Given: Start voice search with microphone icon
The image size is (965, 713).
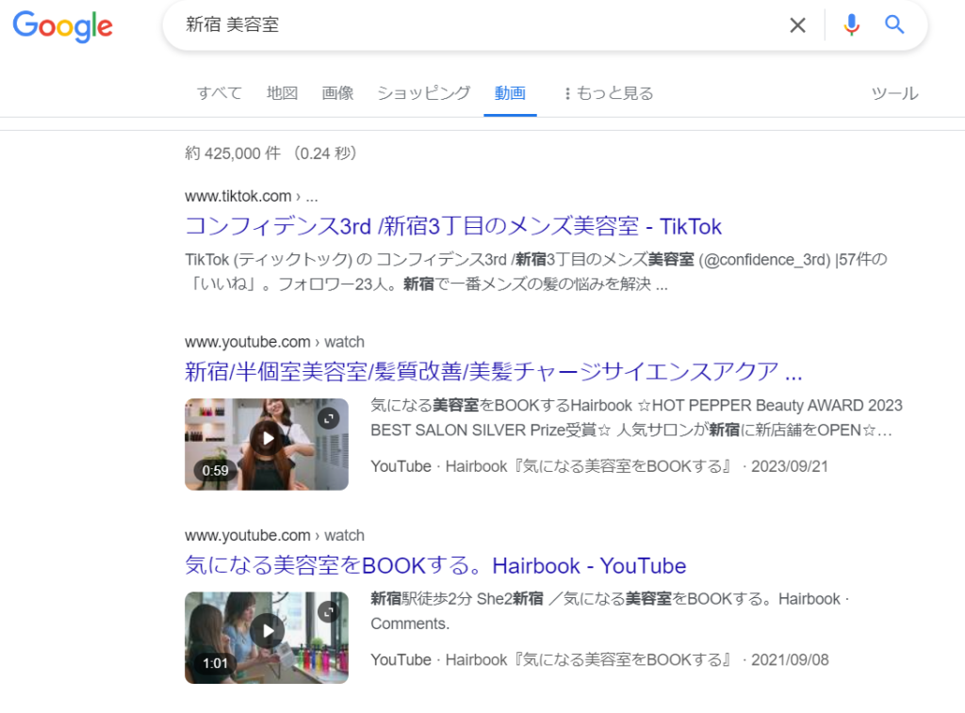Looking at the screenshot, I should pyautogui.click(x=851, y=25).
